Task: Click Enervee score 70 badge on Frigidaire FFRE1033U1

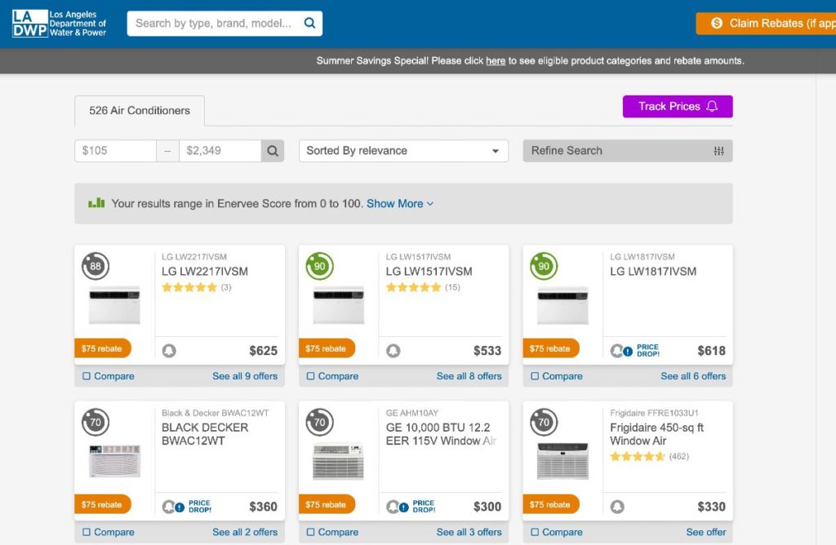Action: [x=543, y=422]
